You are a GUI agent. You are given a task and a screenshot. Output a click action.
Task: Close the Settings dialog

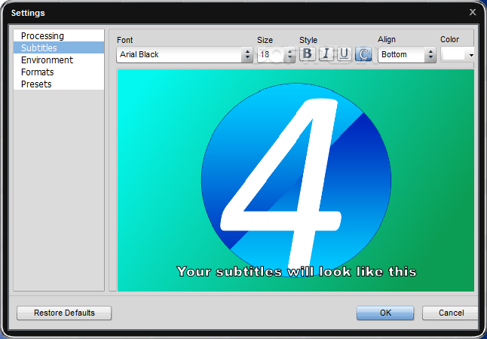click(473, 12)
